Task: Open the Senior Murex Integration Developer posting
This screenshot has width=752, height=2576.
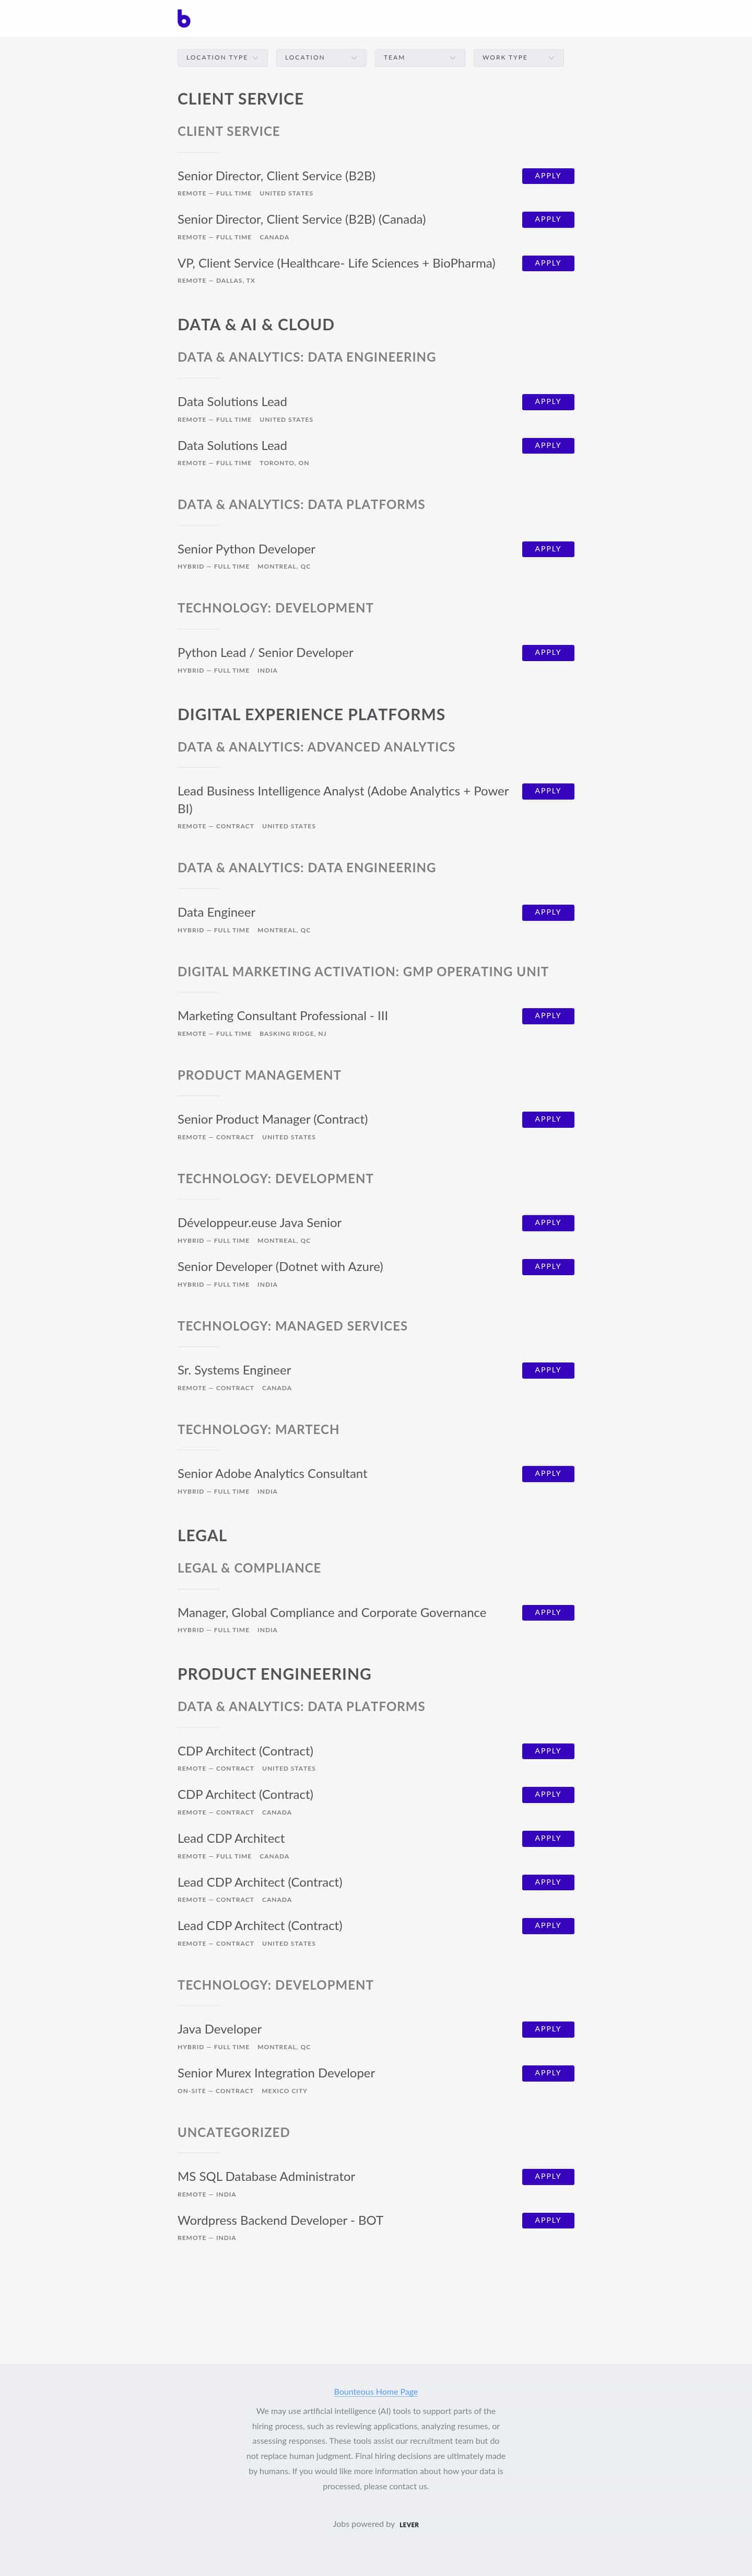Action: (277, 2073)
